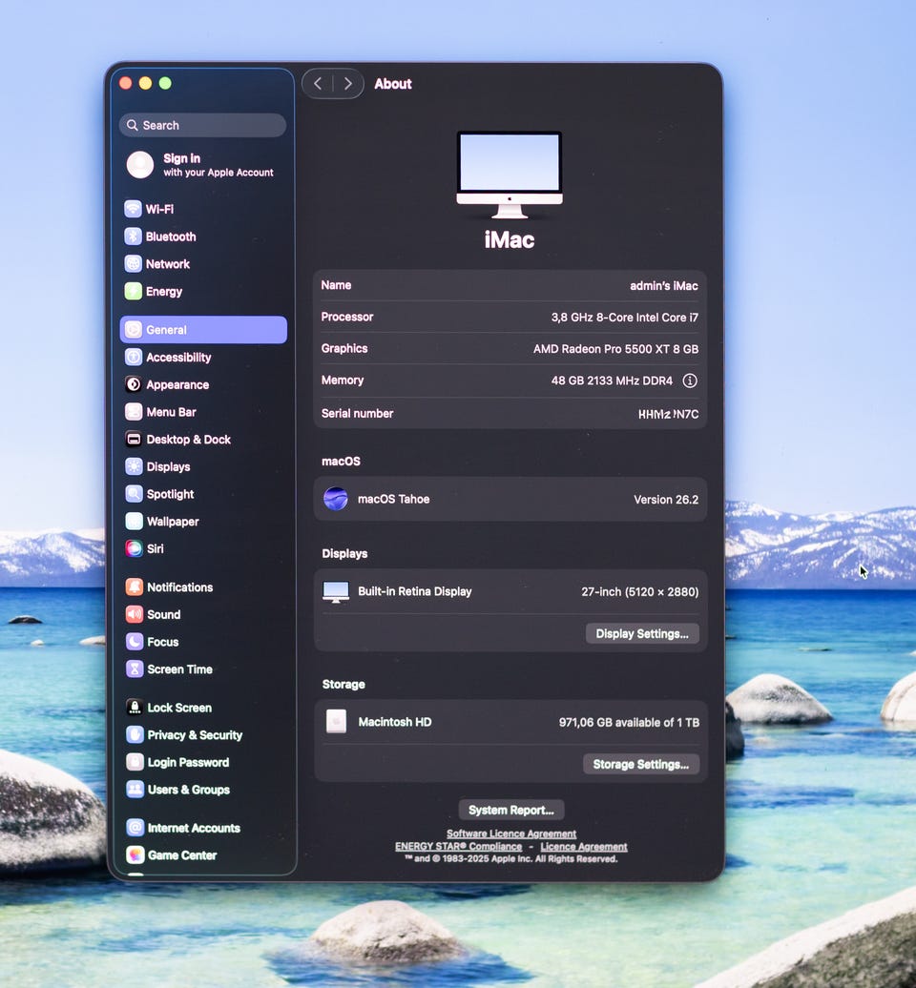The height and width of the screenshot is (988, 916).
Task: Open ENERGY STAR Compliance link
Action: (x=458, y=847)
